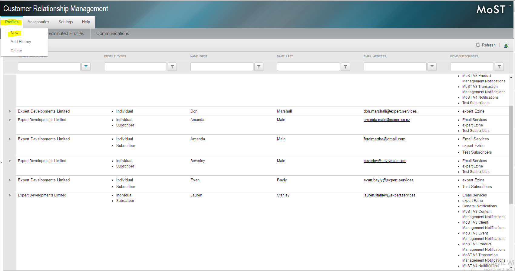This screenshot has height=271, width=515.
Task: Open the Profiles menu
Action: pos(12,22)
